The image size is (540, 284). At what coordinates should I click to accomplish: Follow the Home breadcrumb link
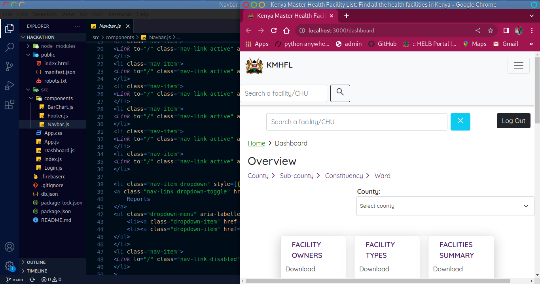pyautogui.click(x=256, y=143)
